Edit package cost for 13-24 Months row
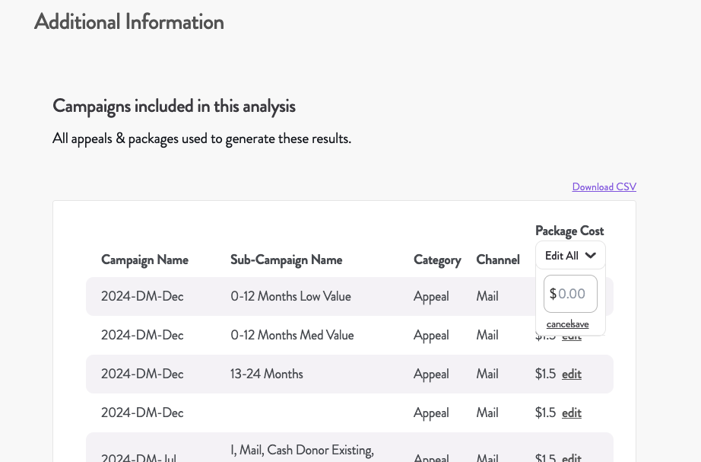Image resolution: width=701 pixels, height=462 pixels. [x=572, y=374]
